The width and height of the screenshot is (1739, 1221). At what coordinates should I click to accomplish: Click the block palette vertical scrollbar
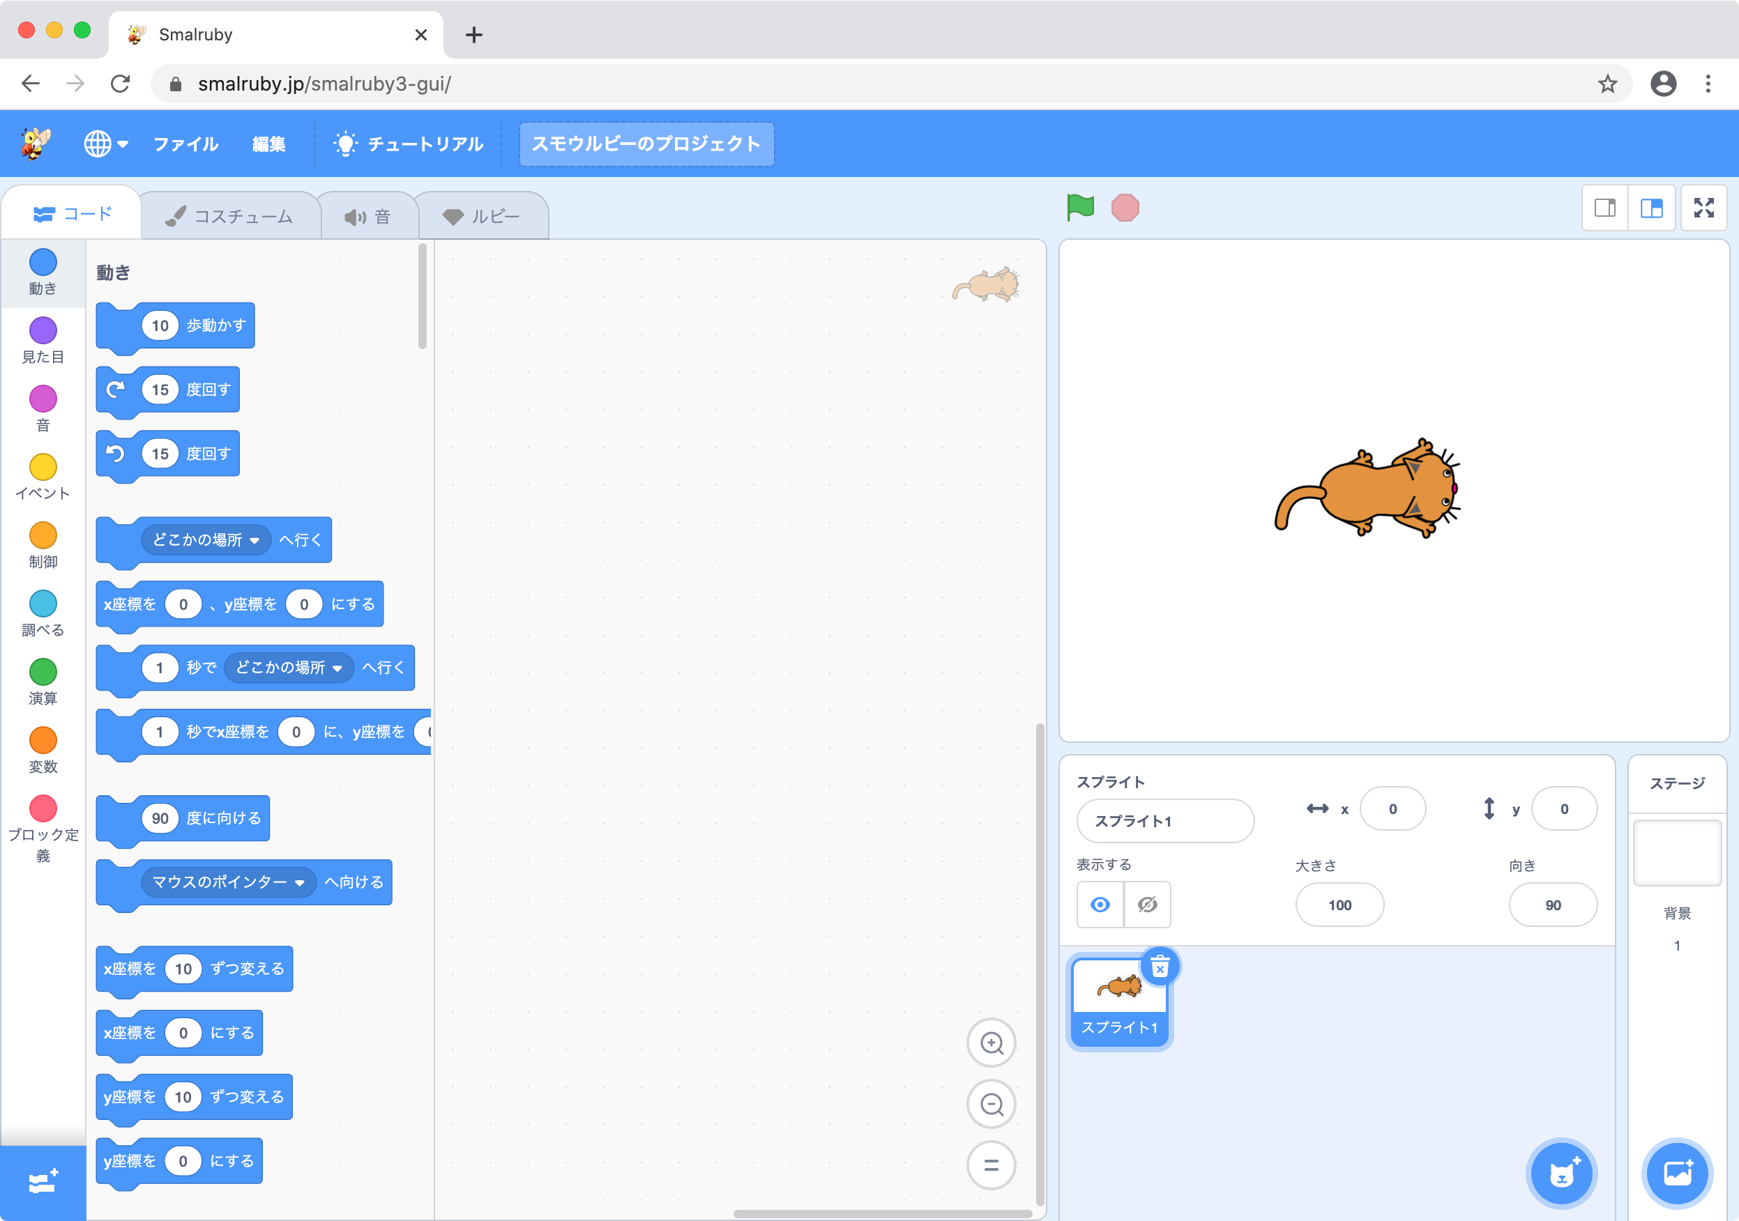[x=422, y=296]
